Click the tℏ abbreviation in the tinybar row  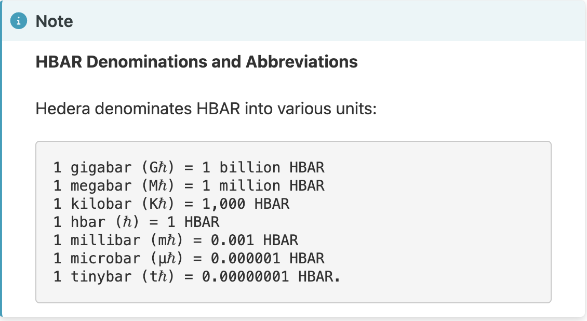(157, 277)
